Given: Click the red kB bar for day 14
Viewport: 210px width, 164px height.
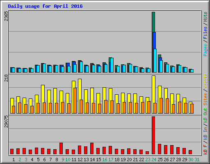Looking at the screenshot, I should tap(92, 148).
